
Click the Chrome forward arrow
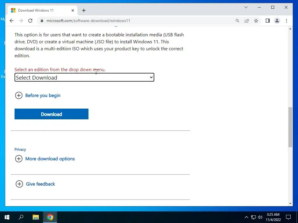[x=21, y=21]
